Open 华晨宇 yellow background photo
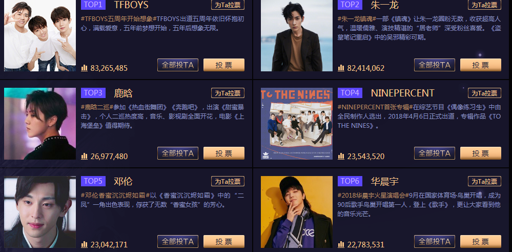Image resolution: width=512 pixels, height=252 pixels. [x=297, y=212]
